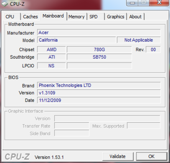
Task: Click the Rev. value 00
Action: click(x=153, y=49)
